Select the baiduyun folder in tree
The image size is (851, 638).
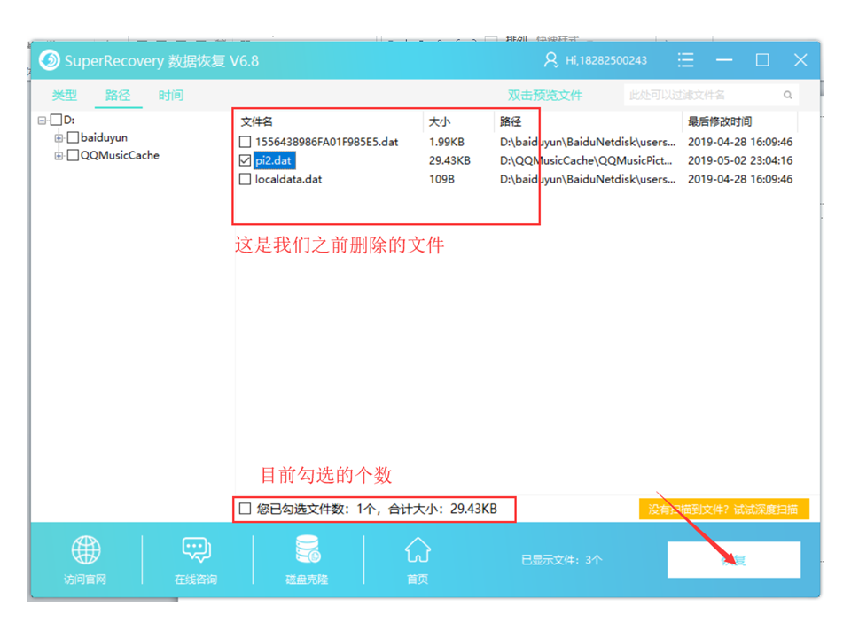pyautogui.click(x=104, y=138)
